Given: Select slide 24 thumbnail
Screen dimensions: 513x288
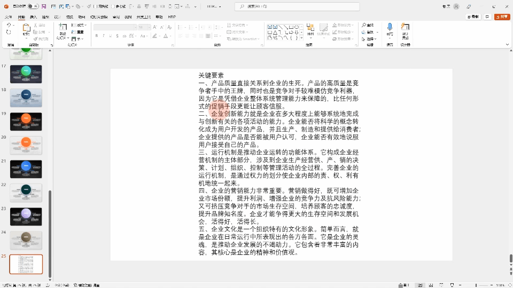Looking at the screenshot, I should (26, 241).
